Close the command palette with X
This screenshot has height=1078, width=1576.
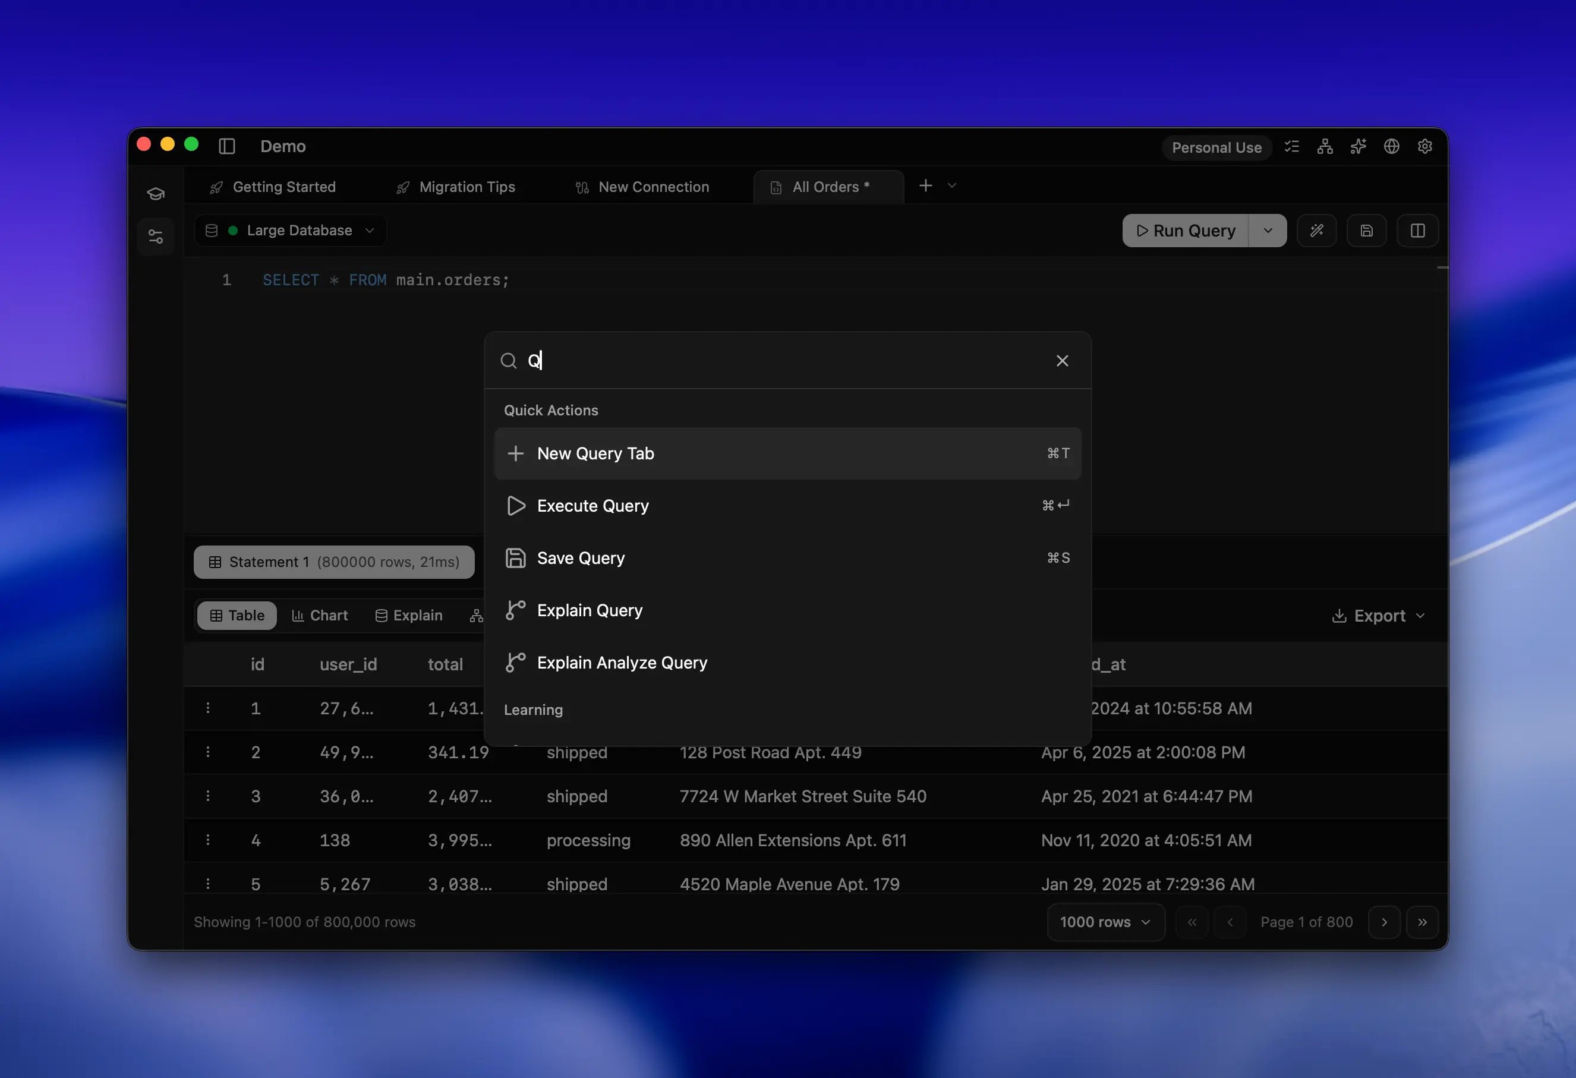pos(1062,361)
